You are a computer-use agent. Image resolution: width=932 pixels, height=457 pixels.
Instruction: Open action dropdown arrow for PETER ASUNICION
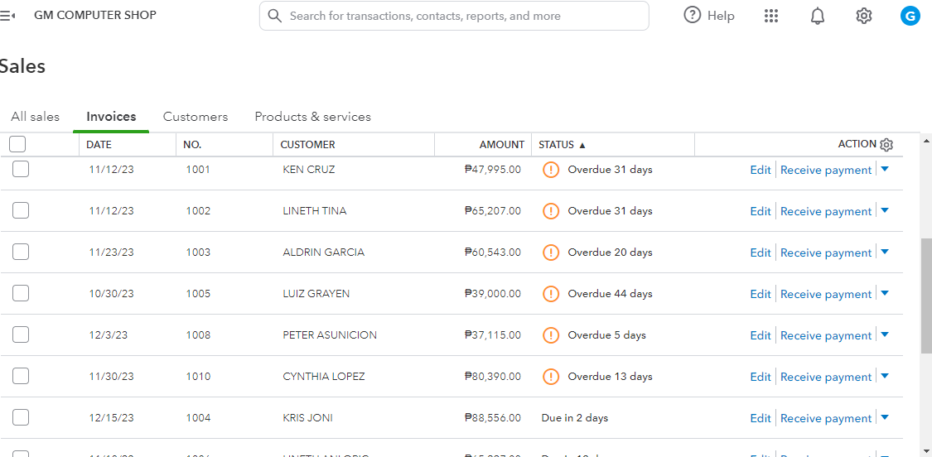pos(885,334)
